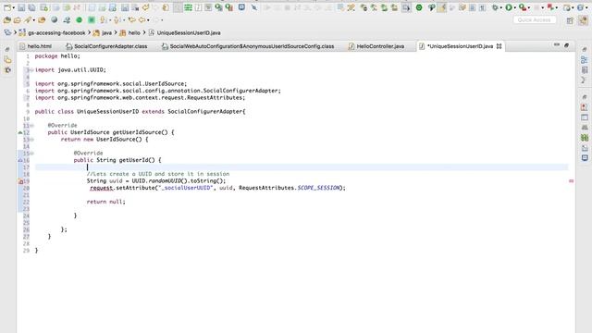Image resolution: width=592 pixels, height=333 pixels.
Task: Toggle Mark Occurrences highlighter icon
Action: pyautogui.click(x=441, y=7)
